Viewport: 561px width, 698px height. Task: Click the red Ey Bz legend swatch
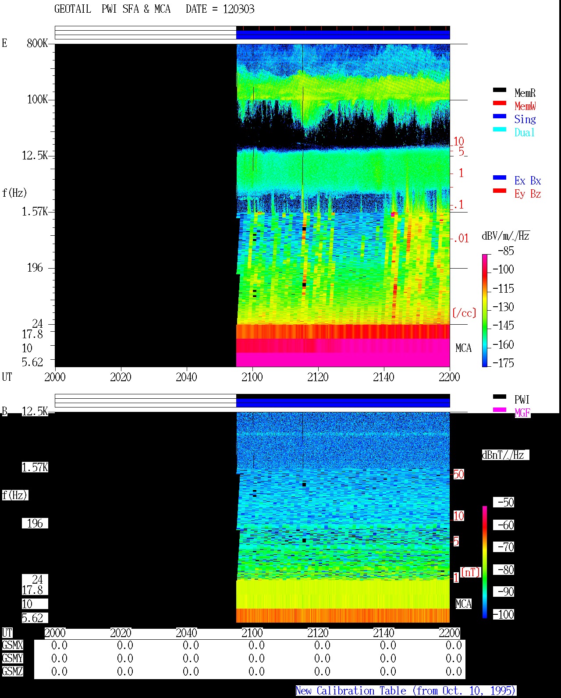(500, 191)
